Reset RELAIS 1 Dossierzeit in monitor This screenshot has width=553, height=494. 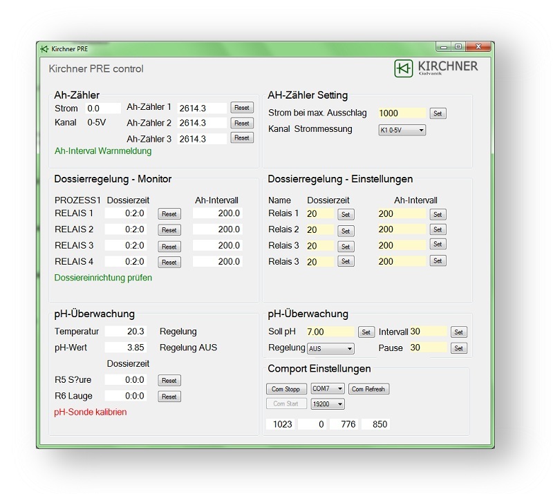[169, 214]
